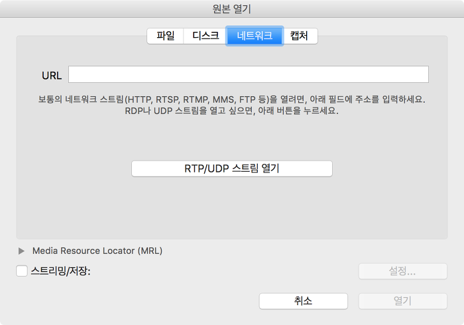Click the 원본 열기 window title
The image size is (464, 325).
tap(232, 9)
